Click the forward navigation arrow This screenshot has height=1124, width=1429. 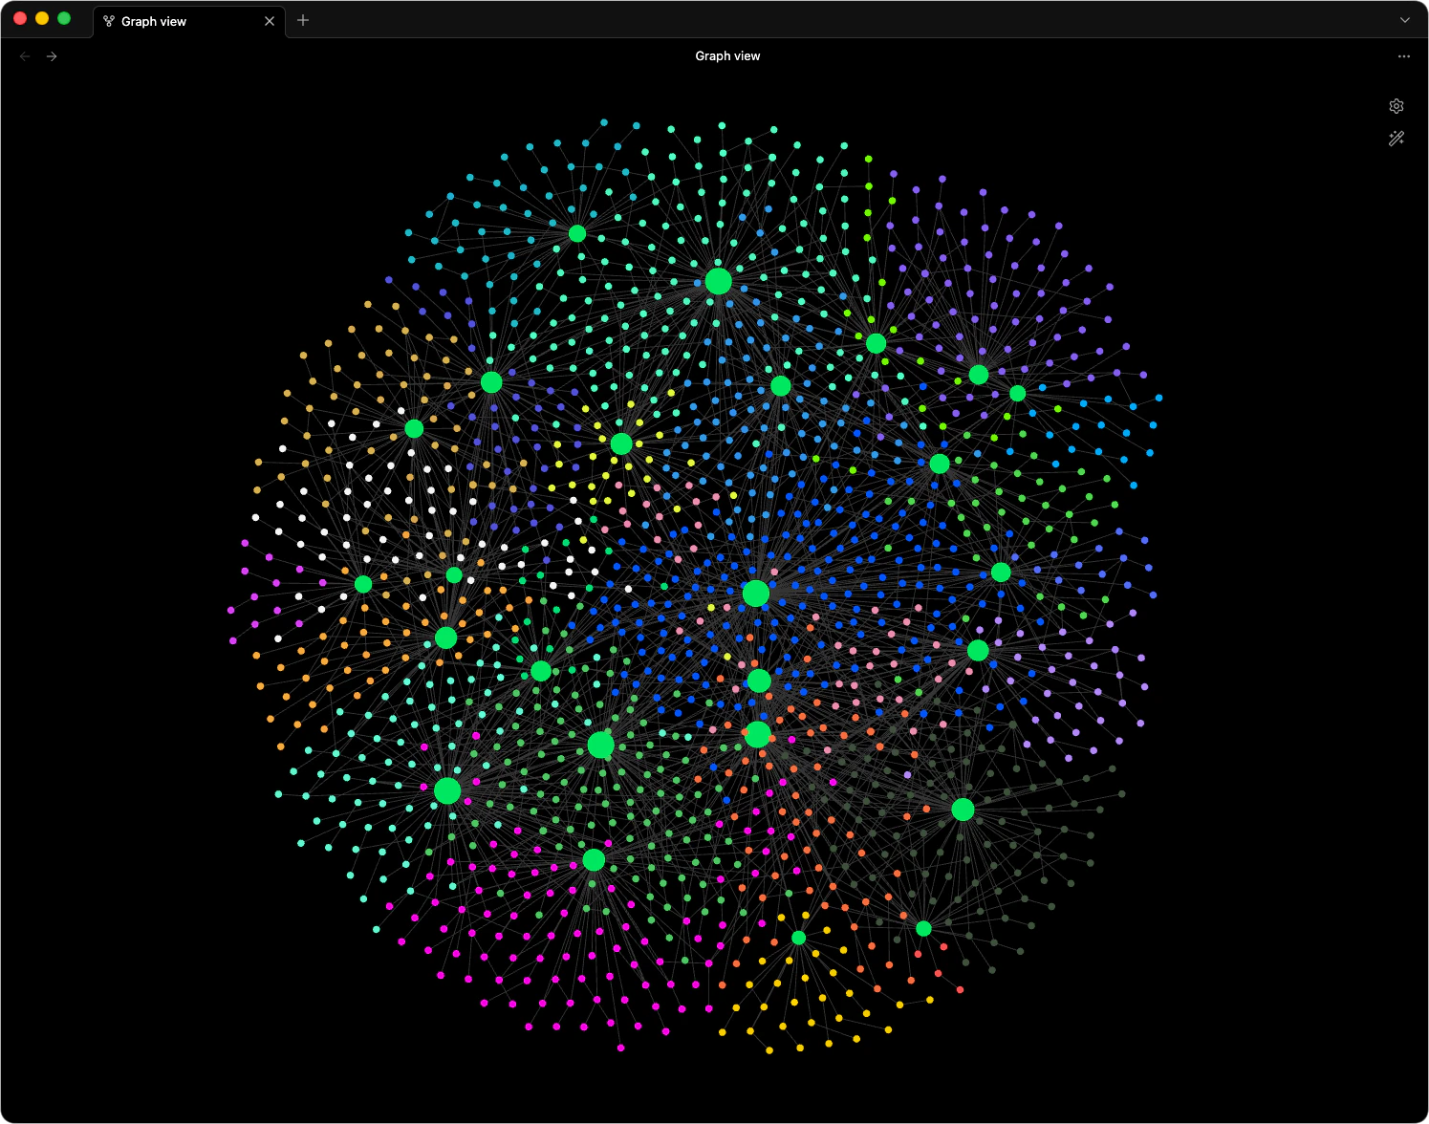52,56
